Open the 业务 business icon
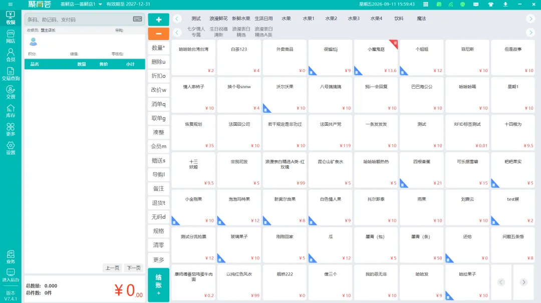The width and height of the screenshot is (541, 303). point(11,257)
